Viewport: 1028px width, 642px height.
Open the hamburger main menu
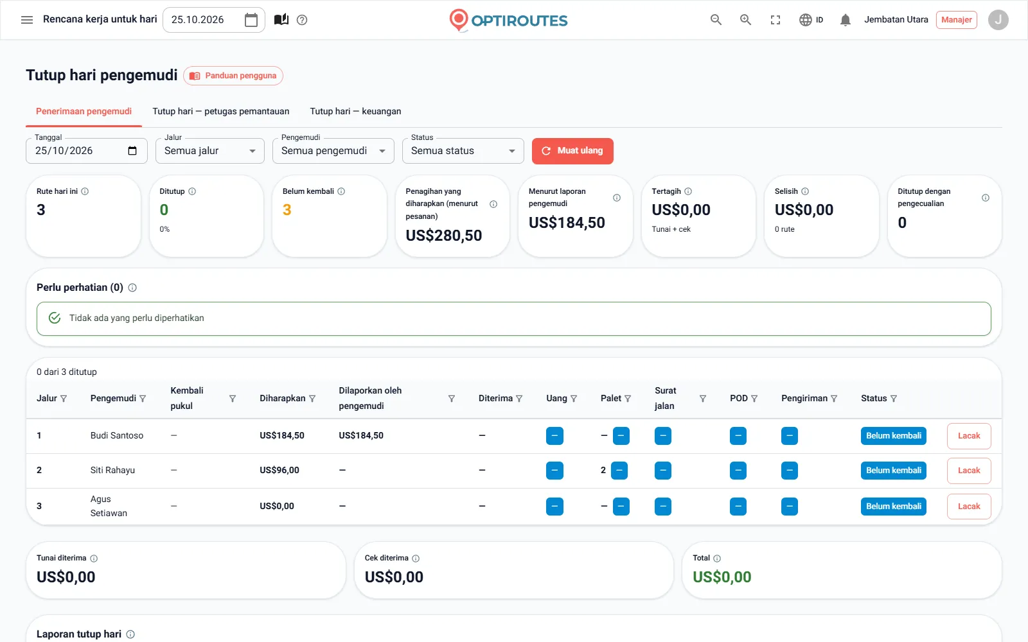27,20
